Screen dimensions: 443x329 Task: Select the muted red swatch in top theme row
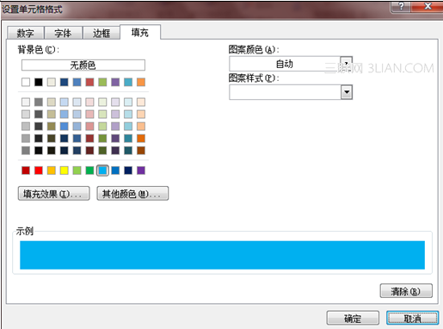(x=89, y=82)
